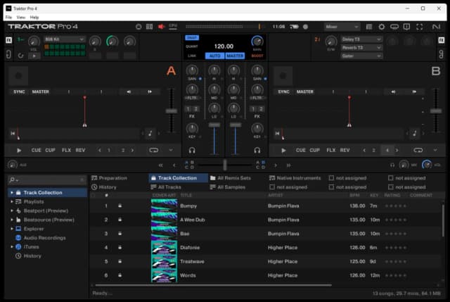Click Deck A loop activation icon
Screen dimensions: 450x302
point(154,150)
